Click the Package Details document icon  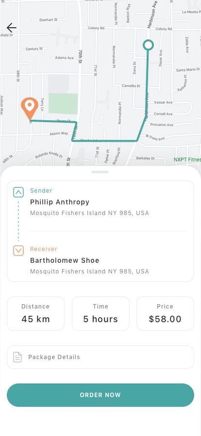pos(17,357)
